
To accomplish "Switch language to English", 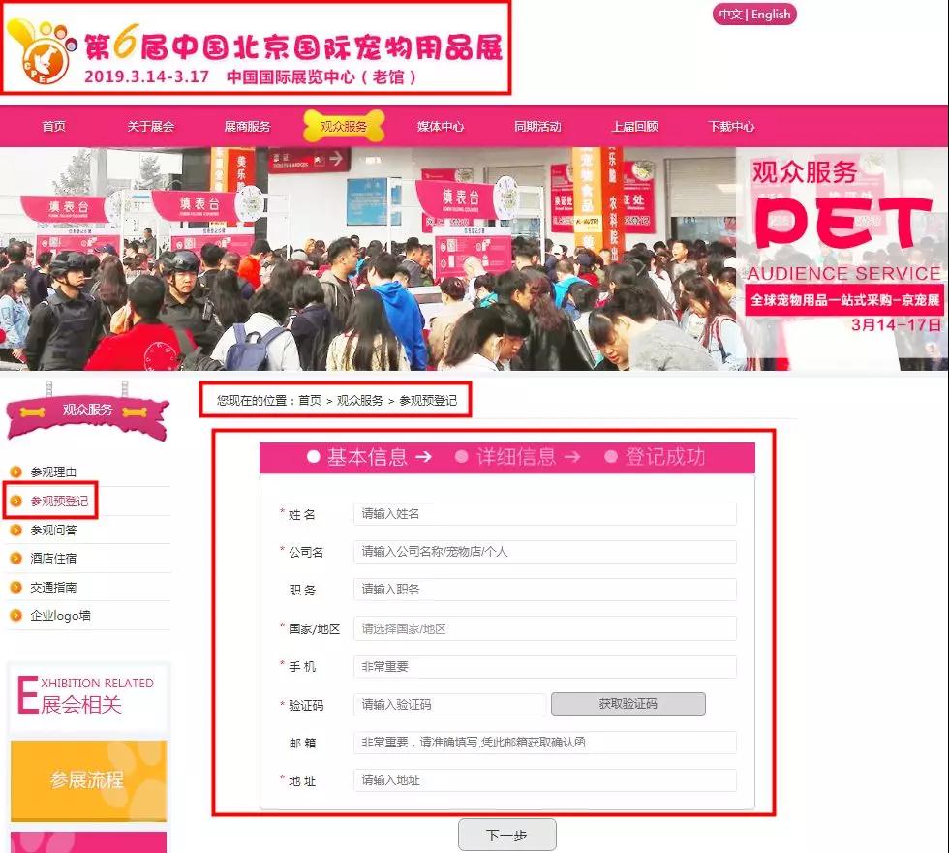I will tap(771, 15).
